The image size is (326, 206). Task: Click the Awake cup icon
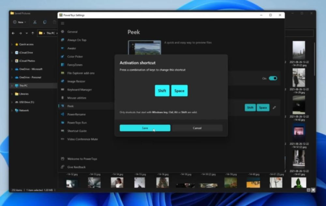[x=63, y=48]
